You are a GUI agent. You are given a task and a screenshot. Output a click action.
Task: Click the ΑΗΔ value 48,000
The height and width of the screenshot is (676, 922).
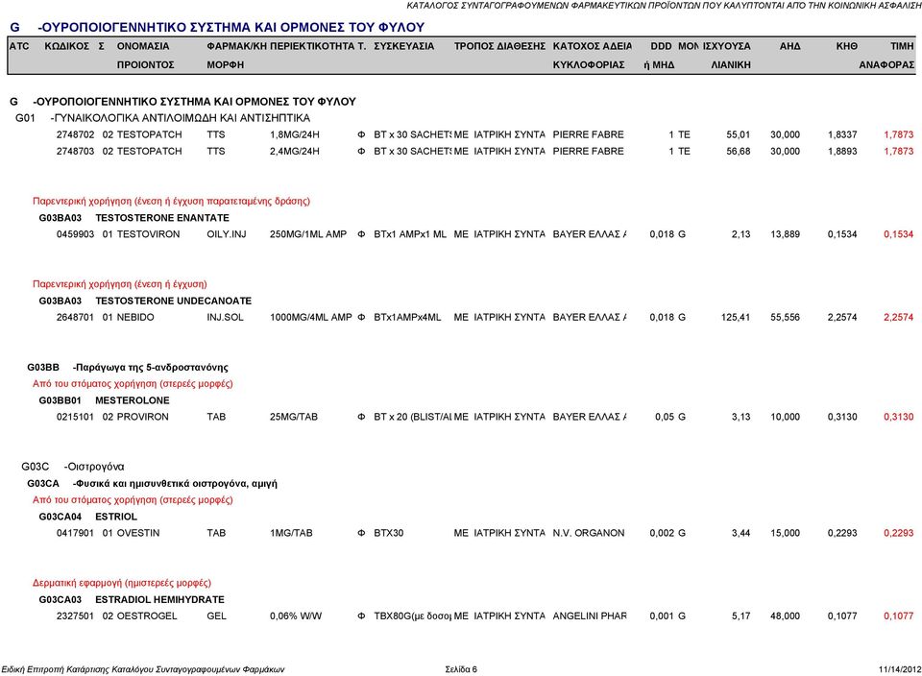785,616
